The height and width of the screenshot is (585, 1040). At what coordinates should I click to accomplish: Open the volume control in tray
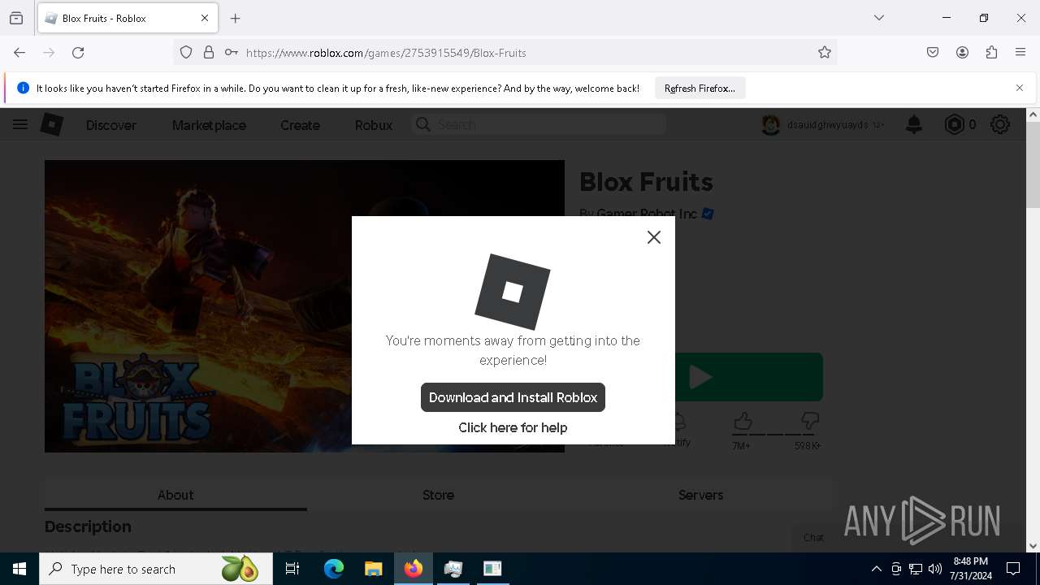(x=935, y=569)
